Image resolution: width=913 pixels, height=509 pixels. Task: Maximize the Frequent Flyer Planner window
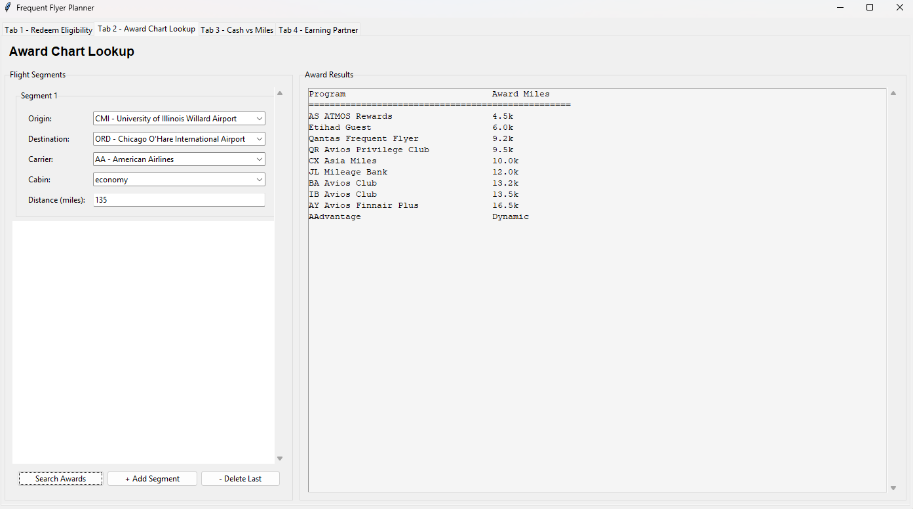coord(870,8)
